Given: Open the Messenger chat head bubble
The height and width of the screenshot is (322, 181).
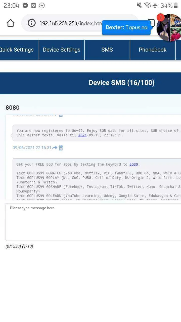Looking at the screenshot, I should tap(169, 28).
